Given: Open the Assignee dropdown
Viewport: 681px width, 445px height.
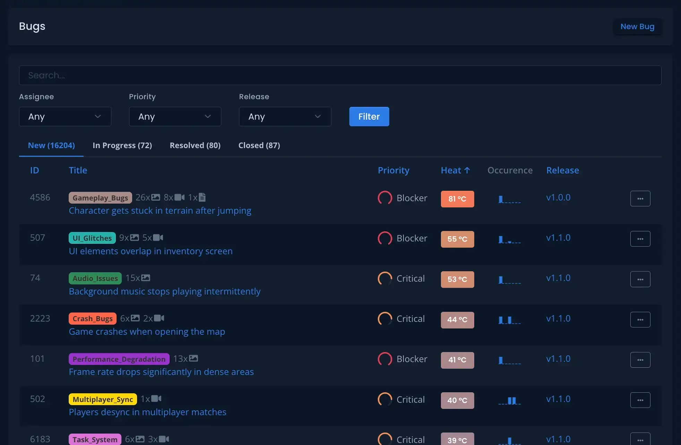Looking at the screenshot, I should tap(65, 117).
